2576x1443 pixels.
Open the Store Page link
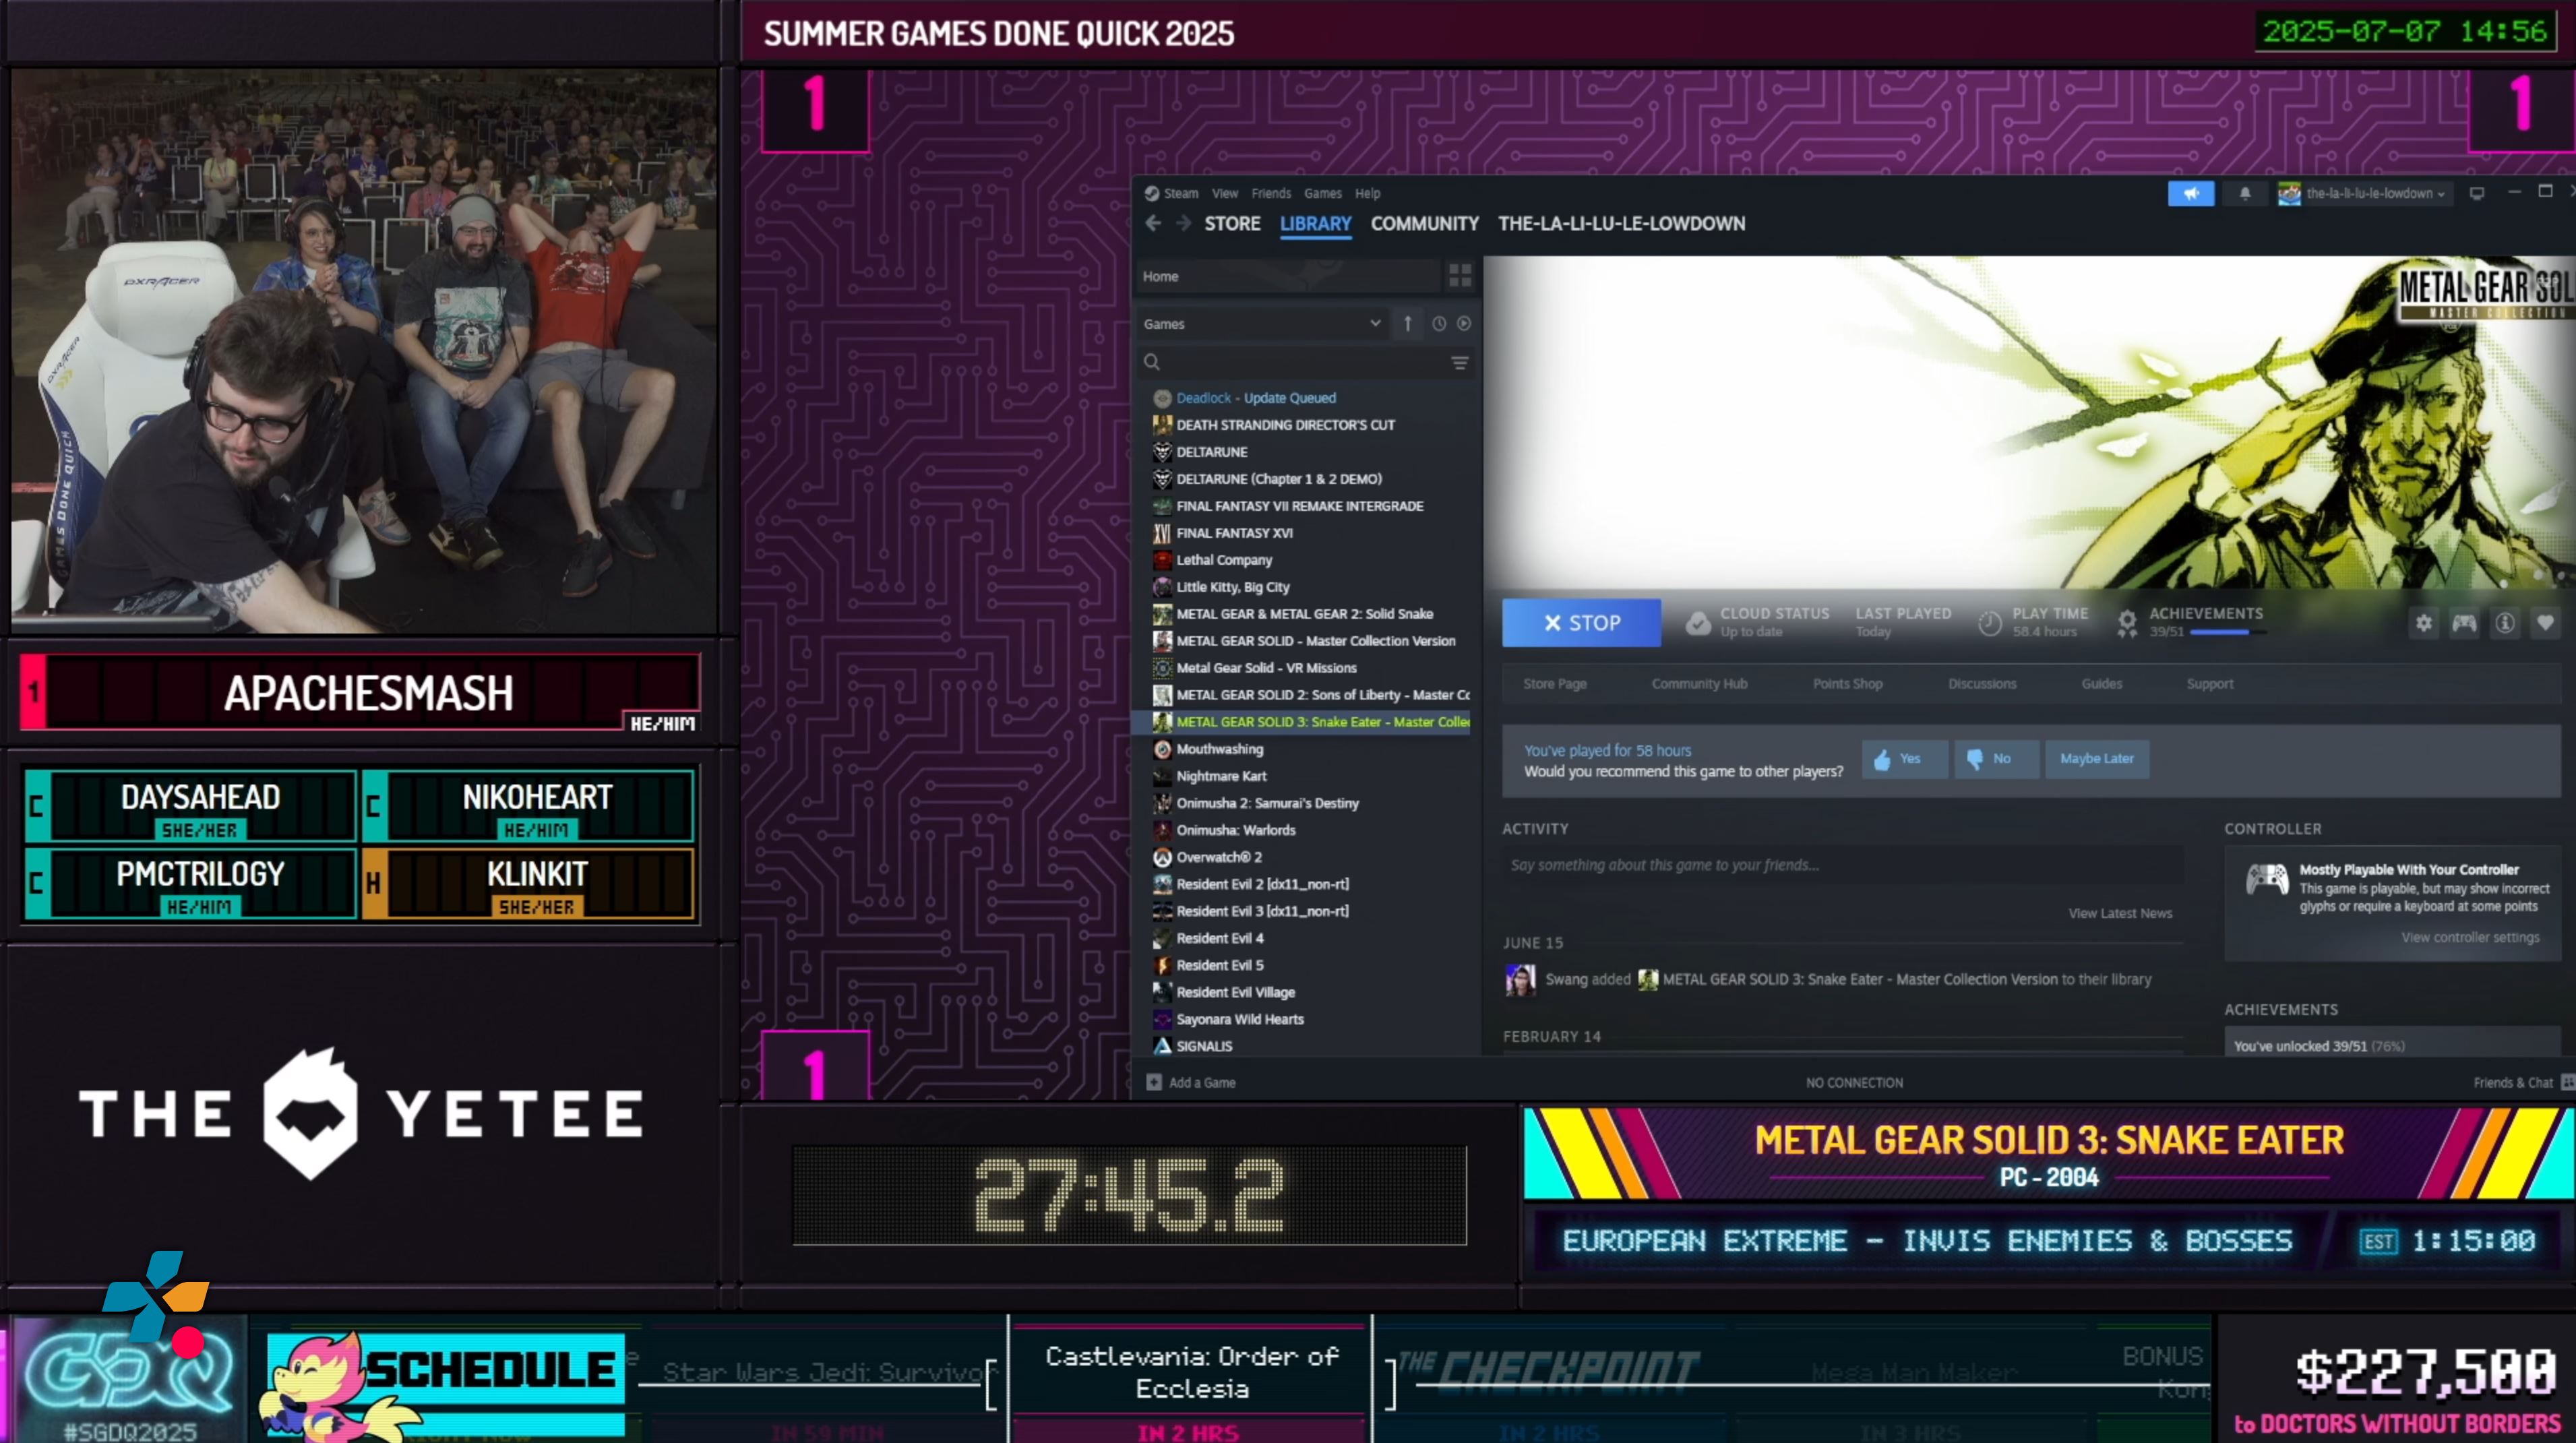[x=1554, y=684]
